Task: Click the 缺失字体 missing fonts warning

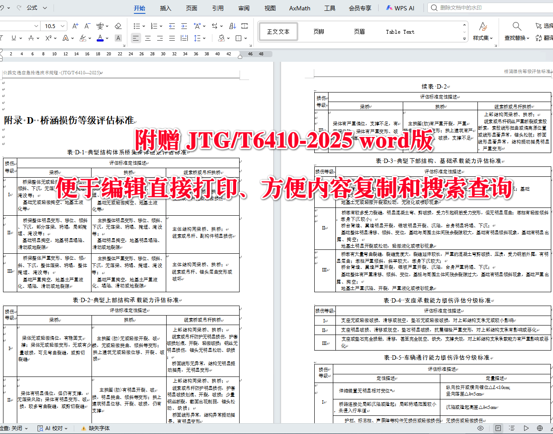Action: point(99,428)
